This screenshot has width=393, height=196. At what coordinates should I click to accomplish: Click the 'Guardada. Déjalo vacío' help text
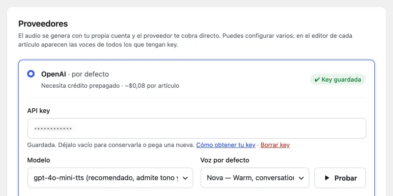pyautogui.click(x=111, y=145)
